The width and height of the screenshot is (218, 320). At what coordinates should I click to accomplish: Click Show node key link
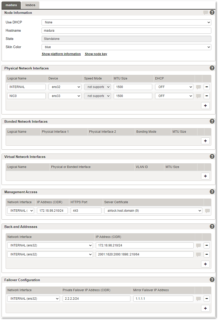(x=96, y=54)
